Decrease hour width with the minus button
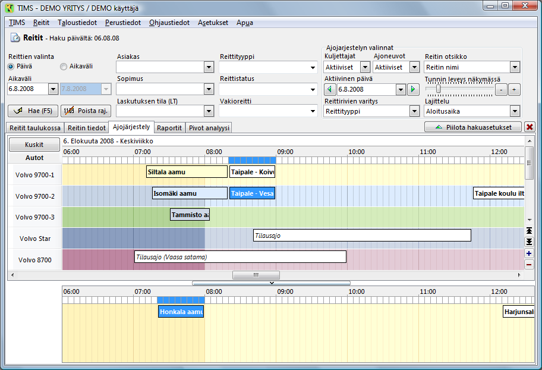 coord(501,90)
